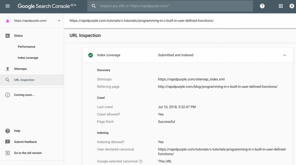Click the Indexing section heading
Screen dimensions: 296x165
[103, 133]
